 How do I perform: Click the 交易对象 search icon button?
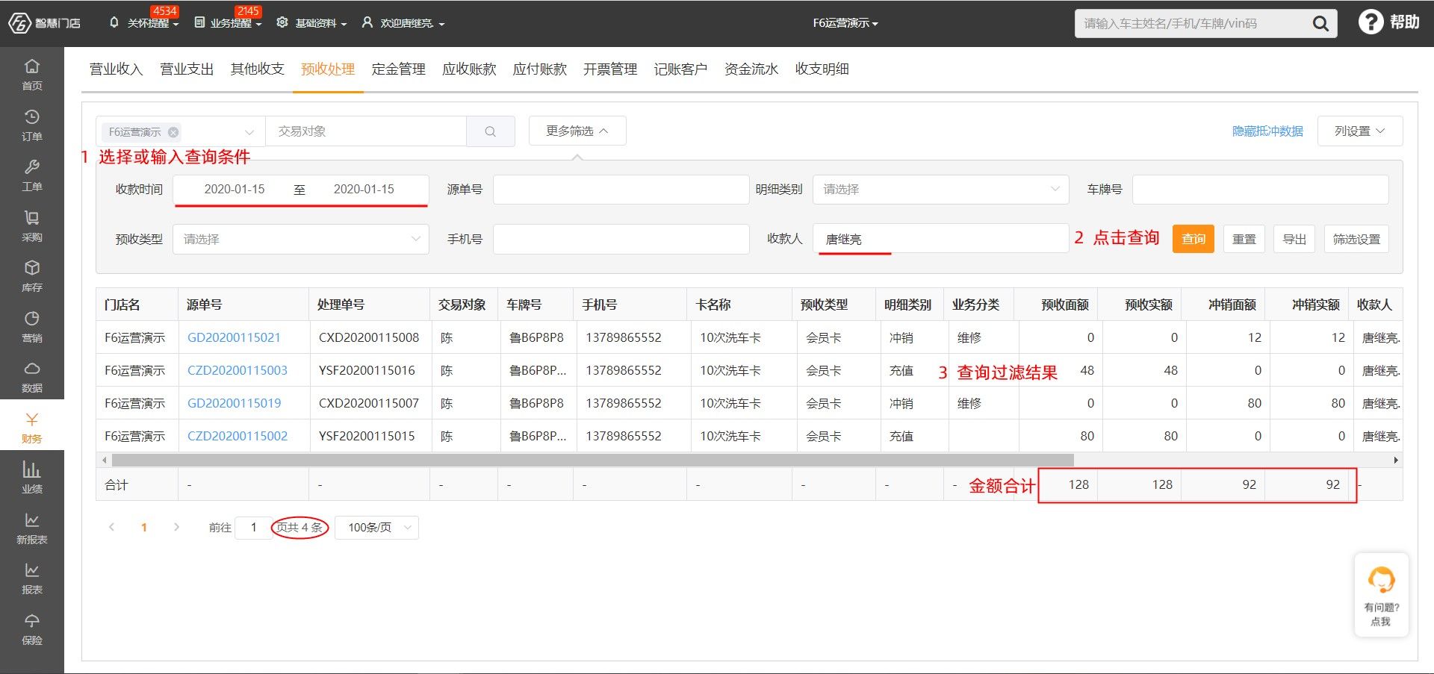[491, 131]
